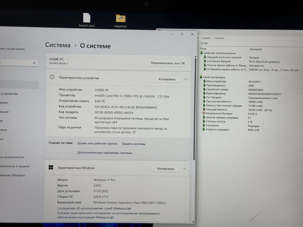Copy Windows specifications with Копировать
This screenshot has width=303, height=227.
click(x=166, y=169)
